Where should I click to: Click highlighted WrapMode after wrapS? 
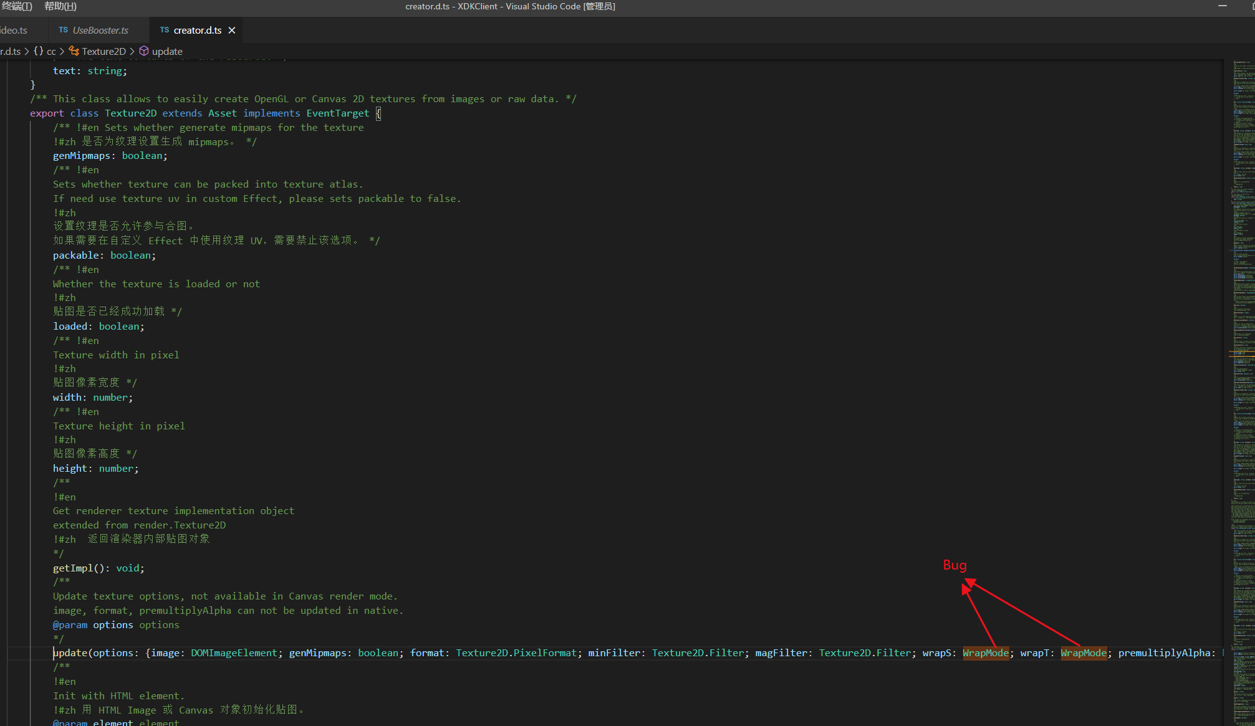point(986,653)
